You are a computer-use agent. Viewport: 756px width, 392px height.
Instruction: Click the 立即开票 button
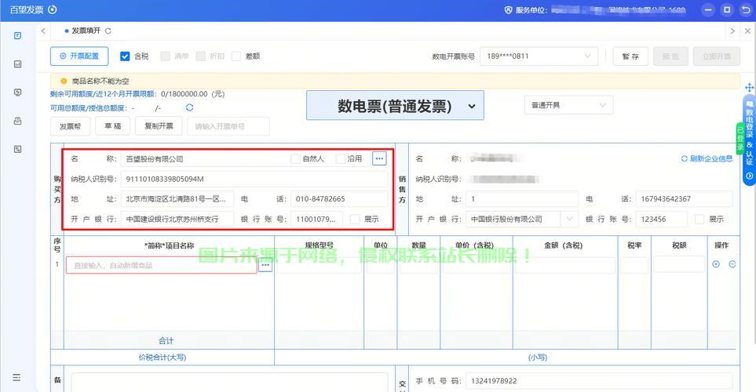click(x=717, y=56)
